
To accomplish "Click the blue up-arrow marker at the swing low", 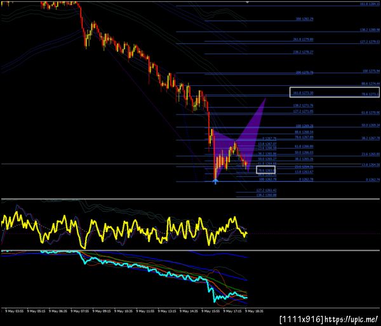I will (215, 181).
